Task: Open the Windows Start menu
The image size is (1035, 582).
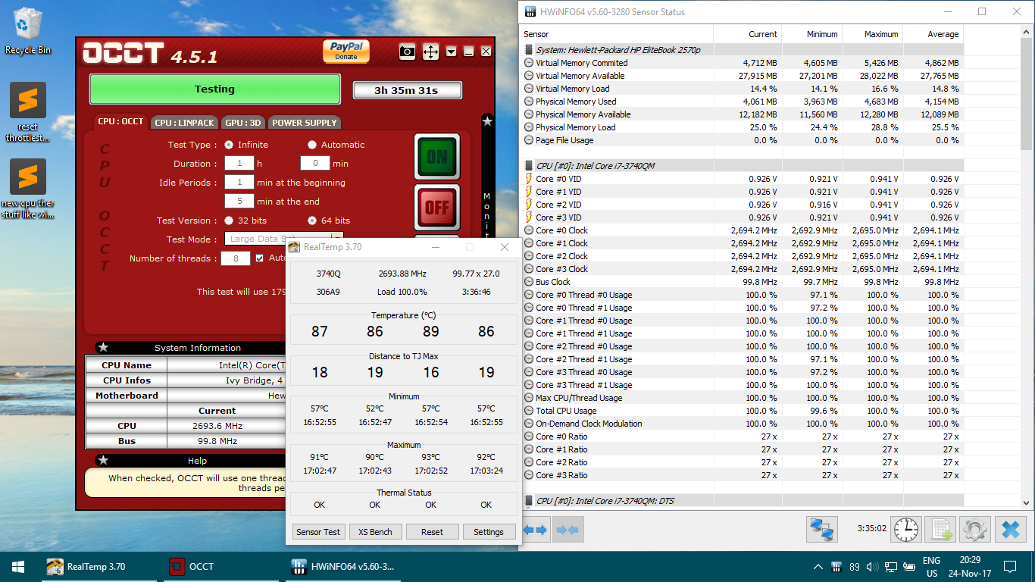Action: (18, 566)
